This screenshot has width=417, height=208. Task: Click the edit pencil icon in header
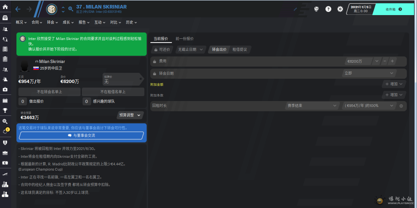pos(295,9)
